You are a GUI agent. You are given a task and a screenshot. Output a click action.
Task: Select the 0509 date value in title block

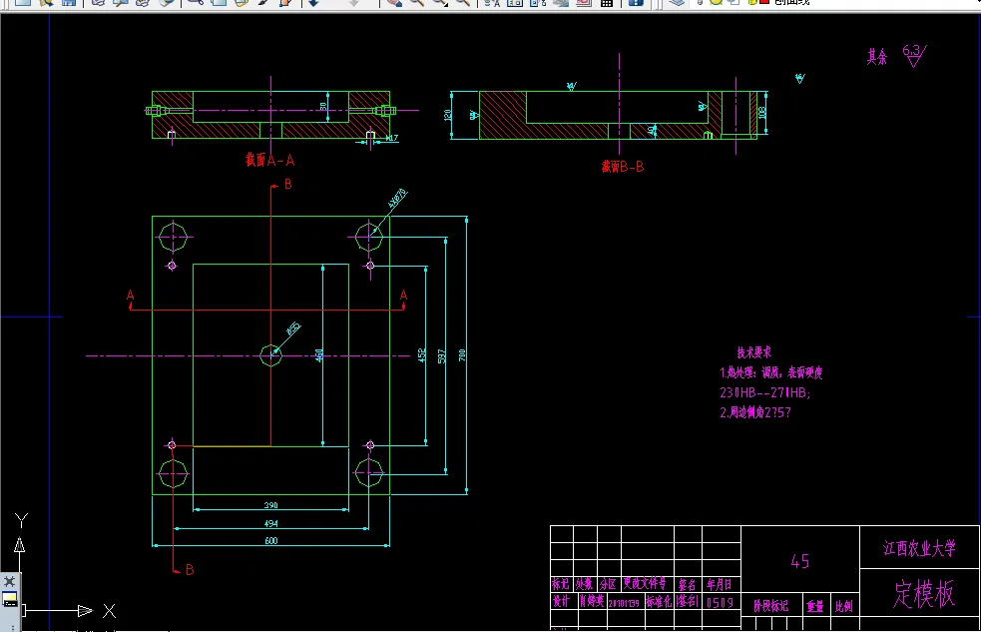[720, 603]
